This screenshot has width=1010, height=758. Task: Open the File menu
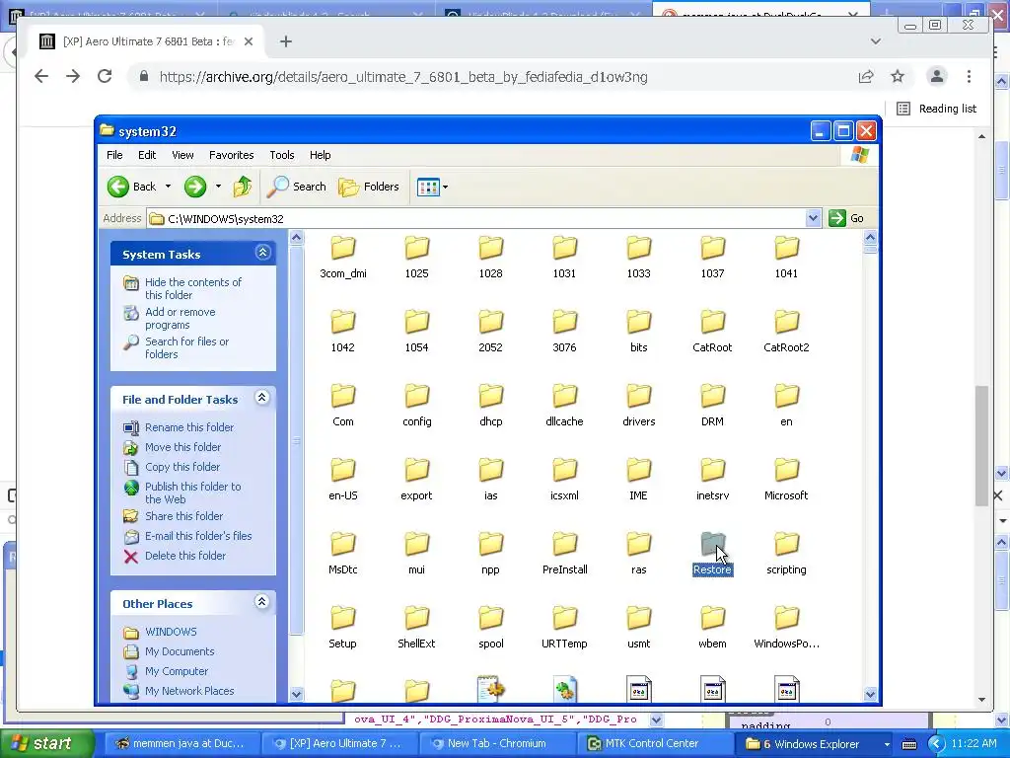tap(114, 155)
